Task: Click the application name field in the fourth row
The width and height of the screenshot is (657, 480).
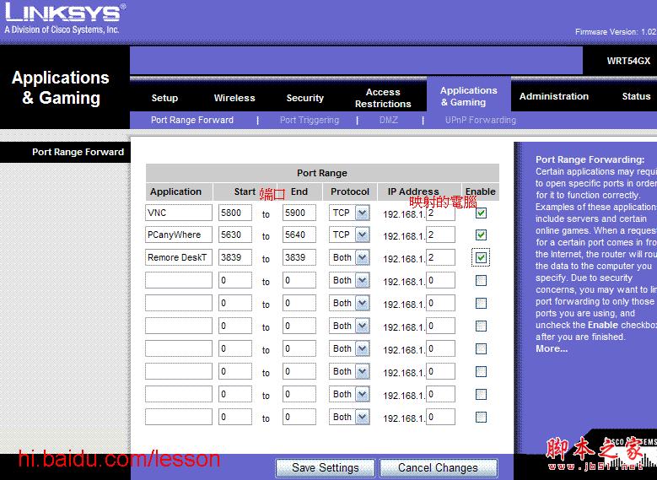Action: (179, 280)
